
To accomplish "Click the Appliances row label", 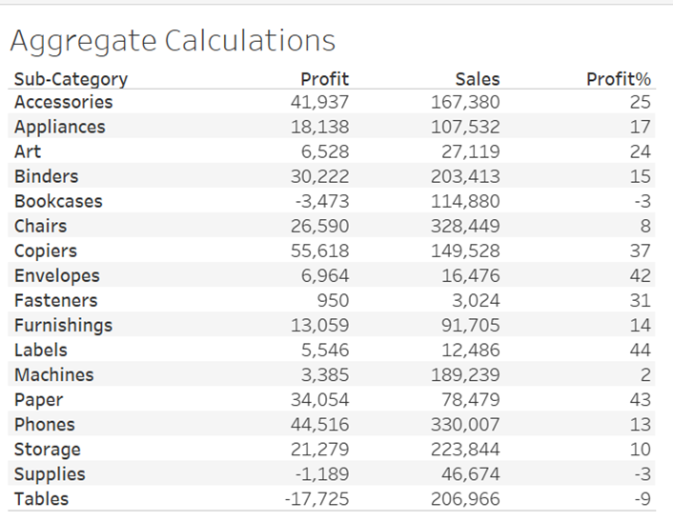I will 60,127.
